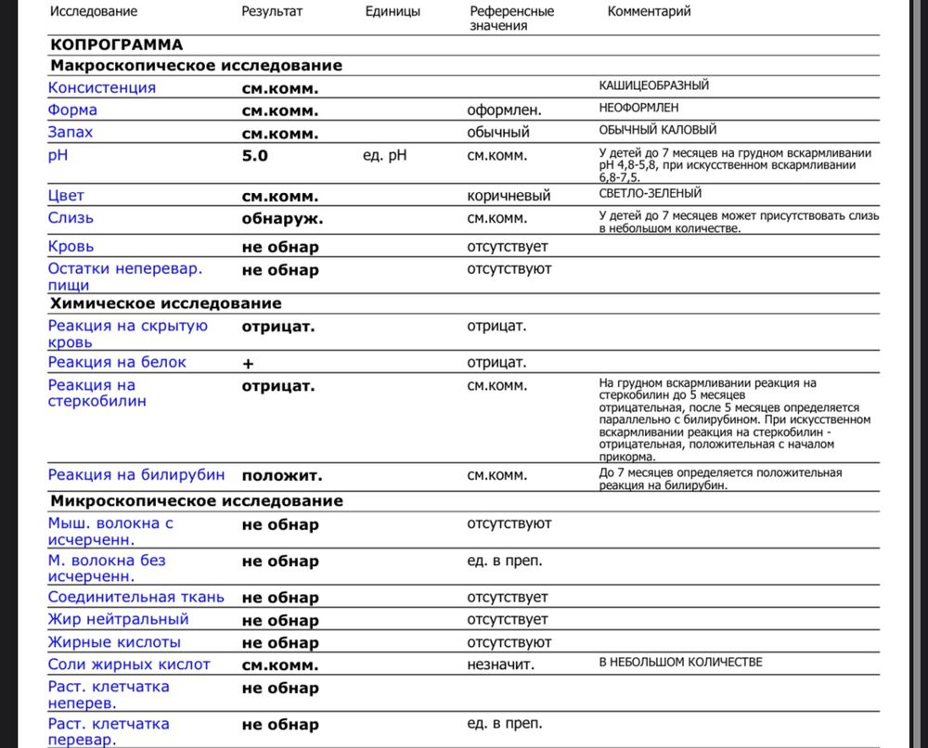Click the Кровь parameter link
Viewport: 928px width, 748px height.
[71, 246]
